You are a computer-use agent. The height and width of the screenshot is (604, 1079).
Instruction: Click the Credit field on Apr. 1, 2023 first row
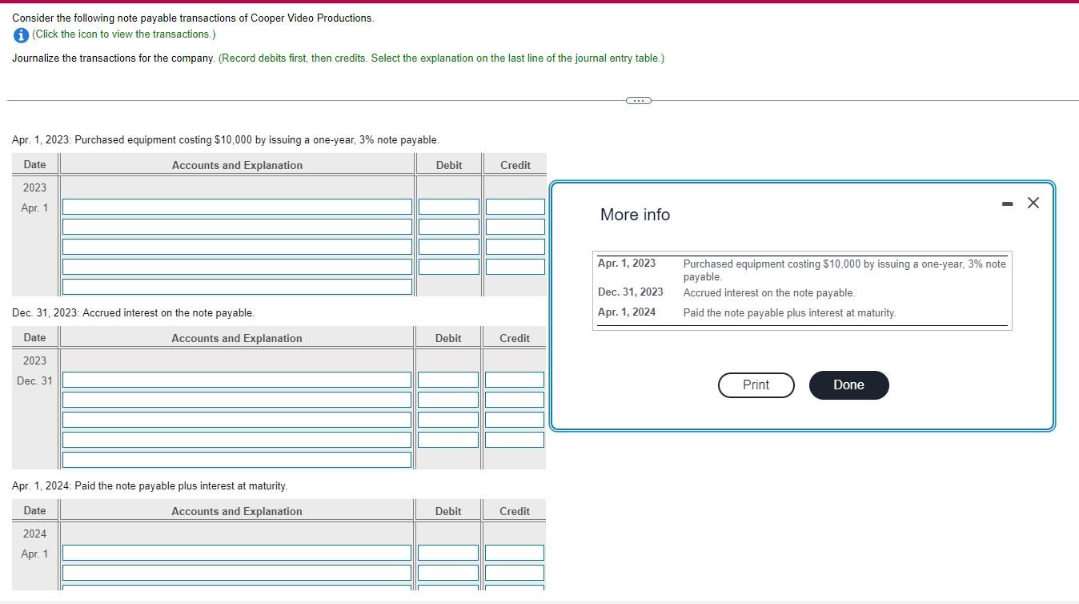click(x=515, y=207)
